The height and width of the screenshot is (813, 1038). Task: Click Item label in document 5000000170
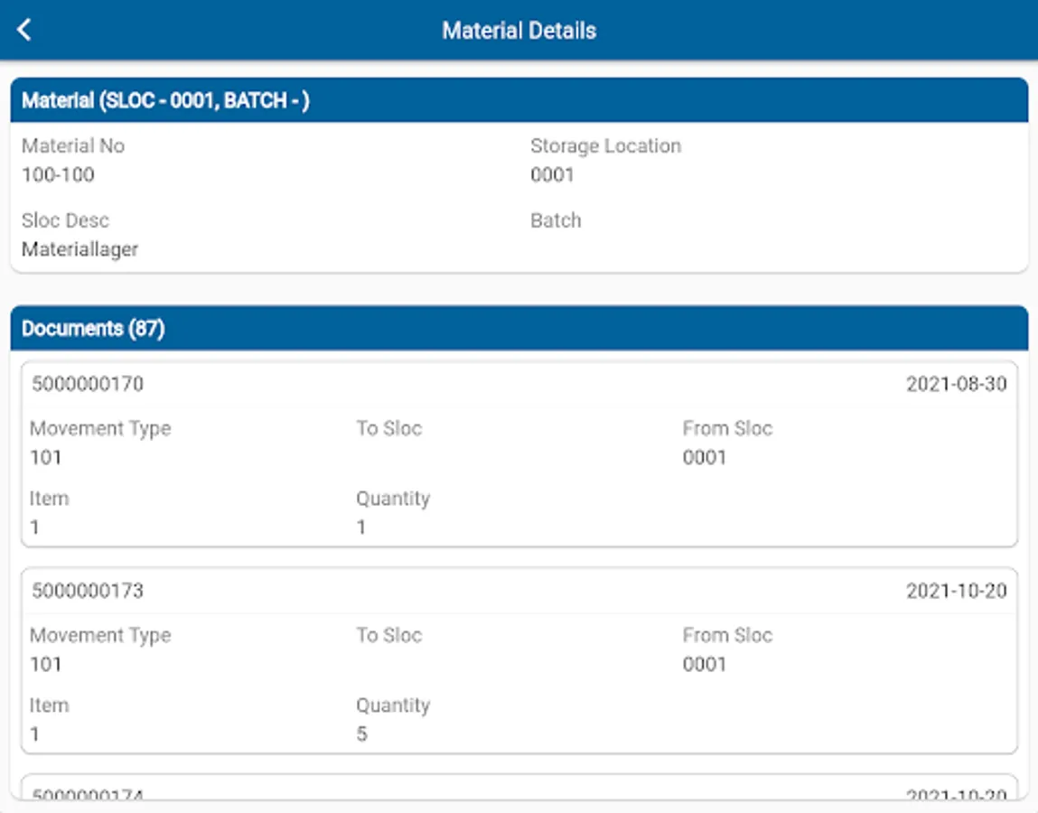(49, 499)
